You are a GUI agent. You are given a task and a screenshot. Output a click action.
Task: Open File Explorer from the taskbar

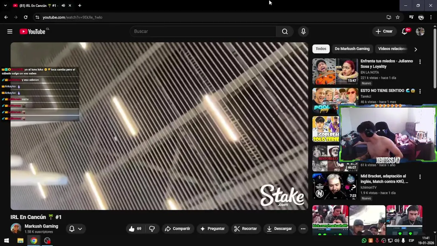click(x=20, y=241)
